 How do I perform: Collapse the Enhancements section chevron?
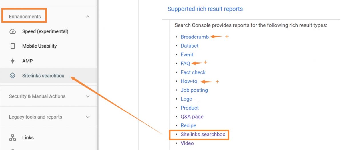[88, 17]
